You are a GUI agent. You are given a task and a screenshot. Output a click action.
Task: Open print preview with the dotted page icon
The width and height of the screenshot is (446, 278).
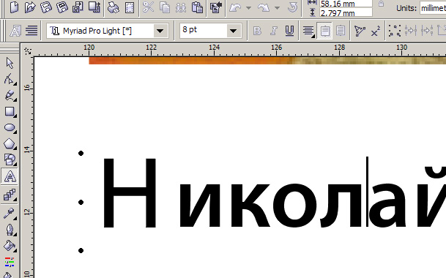tap(130, 7)
